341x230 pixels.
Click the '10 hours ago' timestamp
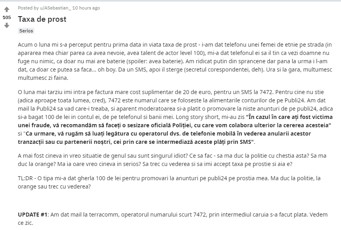[x=86, y=8]
